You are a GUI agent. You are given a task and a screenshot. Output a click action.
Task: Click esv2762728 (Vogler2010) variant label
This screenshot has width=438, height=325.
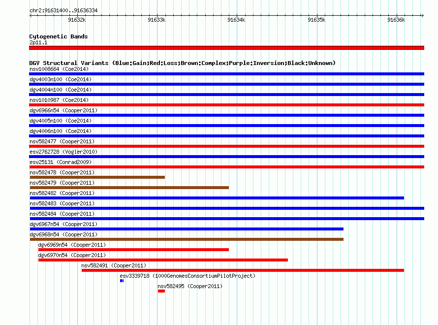coord(63,152)
